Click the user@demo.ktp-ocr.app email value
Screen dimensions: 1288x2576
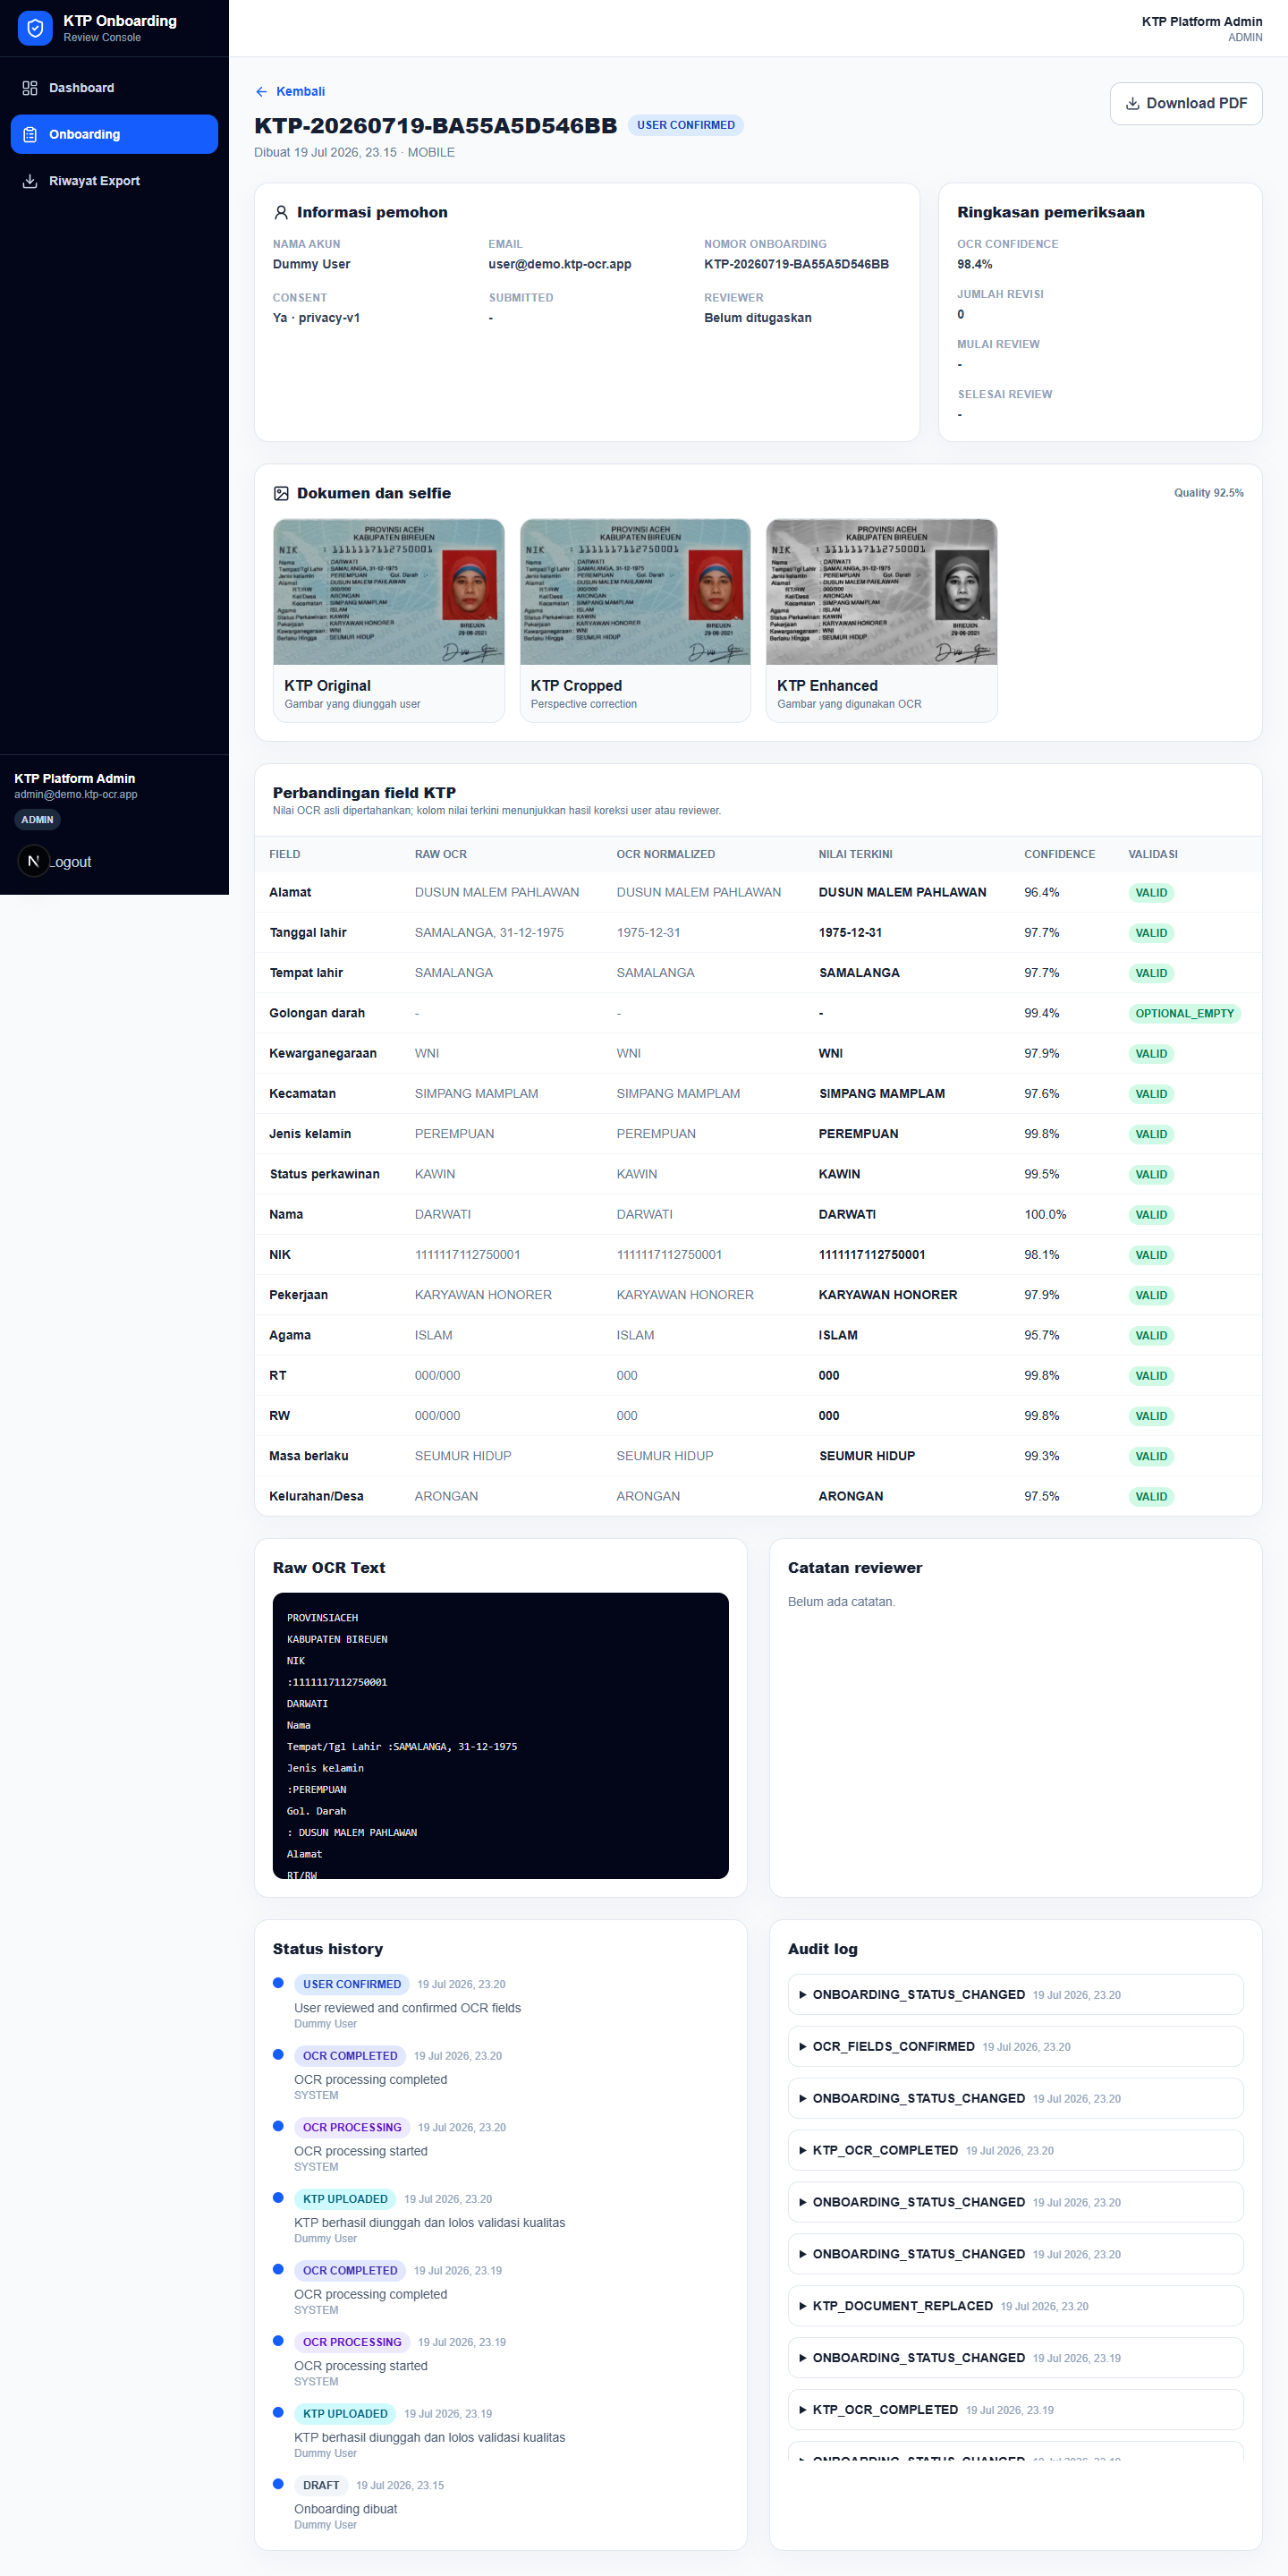click(560, 264)
